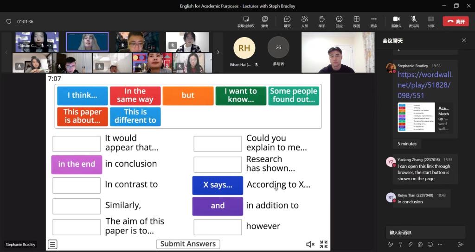Click the People (人员) icon

click(x=304, y=21)
